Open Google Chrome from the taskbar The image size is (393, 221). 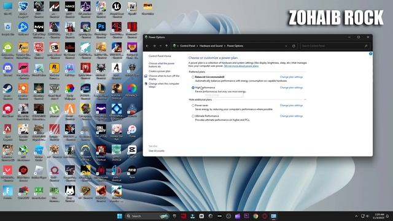tap(255, 216)
